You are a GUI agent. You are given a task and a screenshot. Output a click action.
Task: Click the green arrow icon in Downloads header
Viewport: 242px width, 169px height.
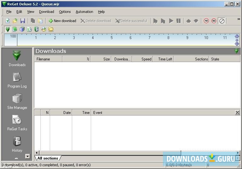pyautogui.click(x=236, y=51)
